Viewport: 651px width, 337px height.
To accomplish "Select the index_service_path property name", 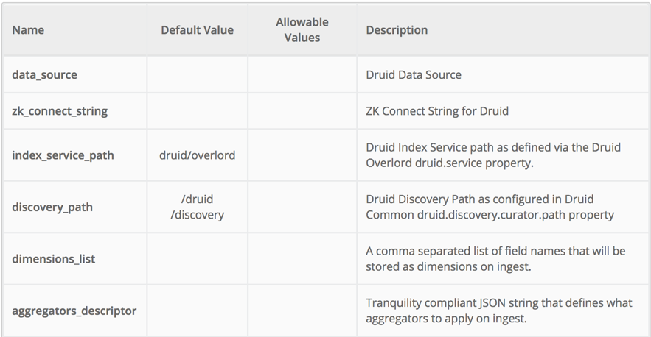I will click(x=63, y=155).
